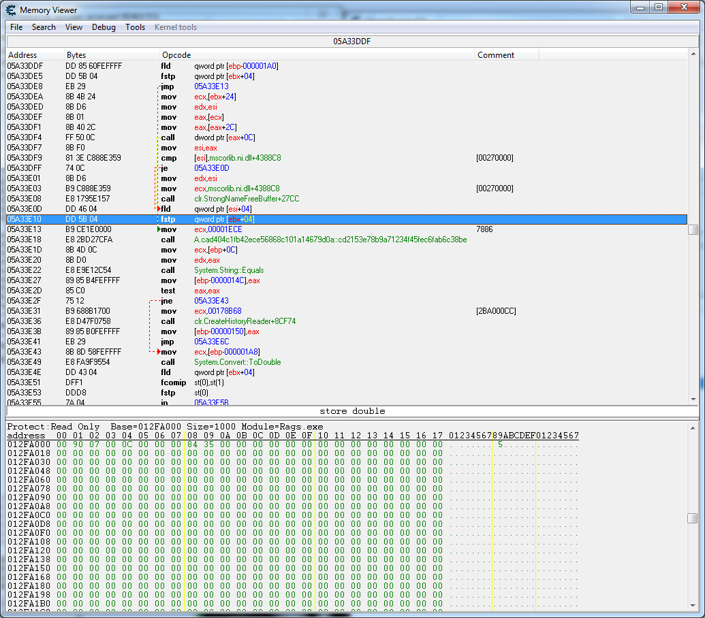Click the disassembler vertical scrollbar thumb
The height and width of the screenshot is (618, 705).
click(693, 230)
